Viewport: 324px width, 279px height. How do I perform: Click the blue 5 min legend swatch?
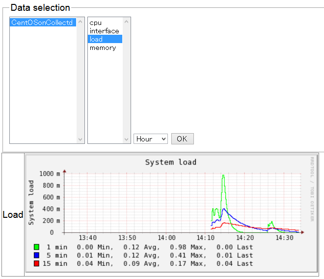[x=37, y=255]
